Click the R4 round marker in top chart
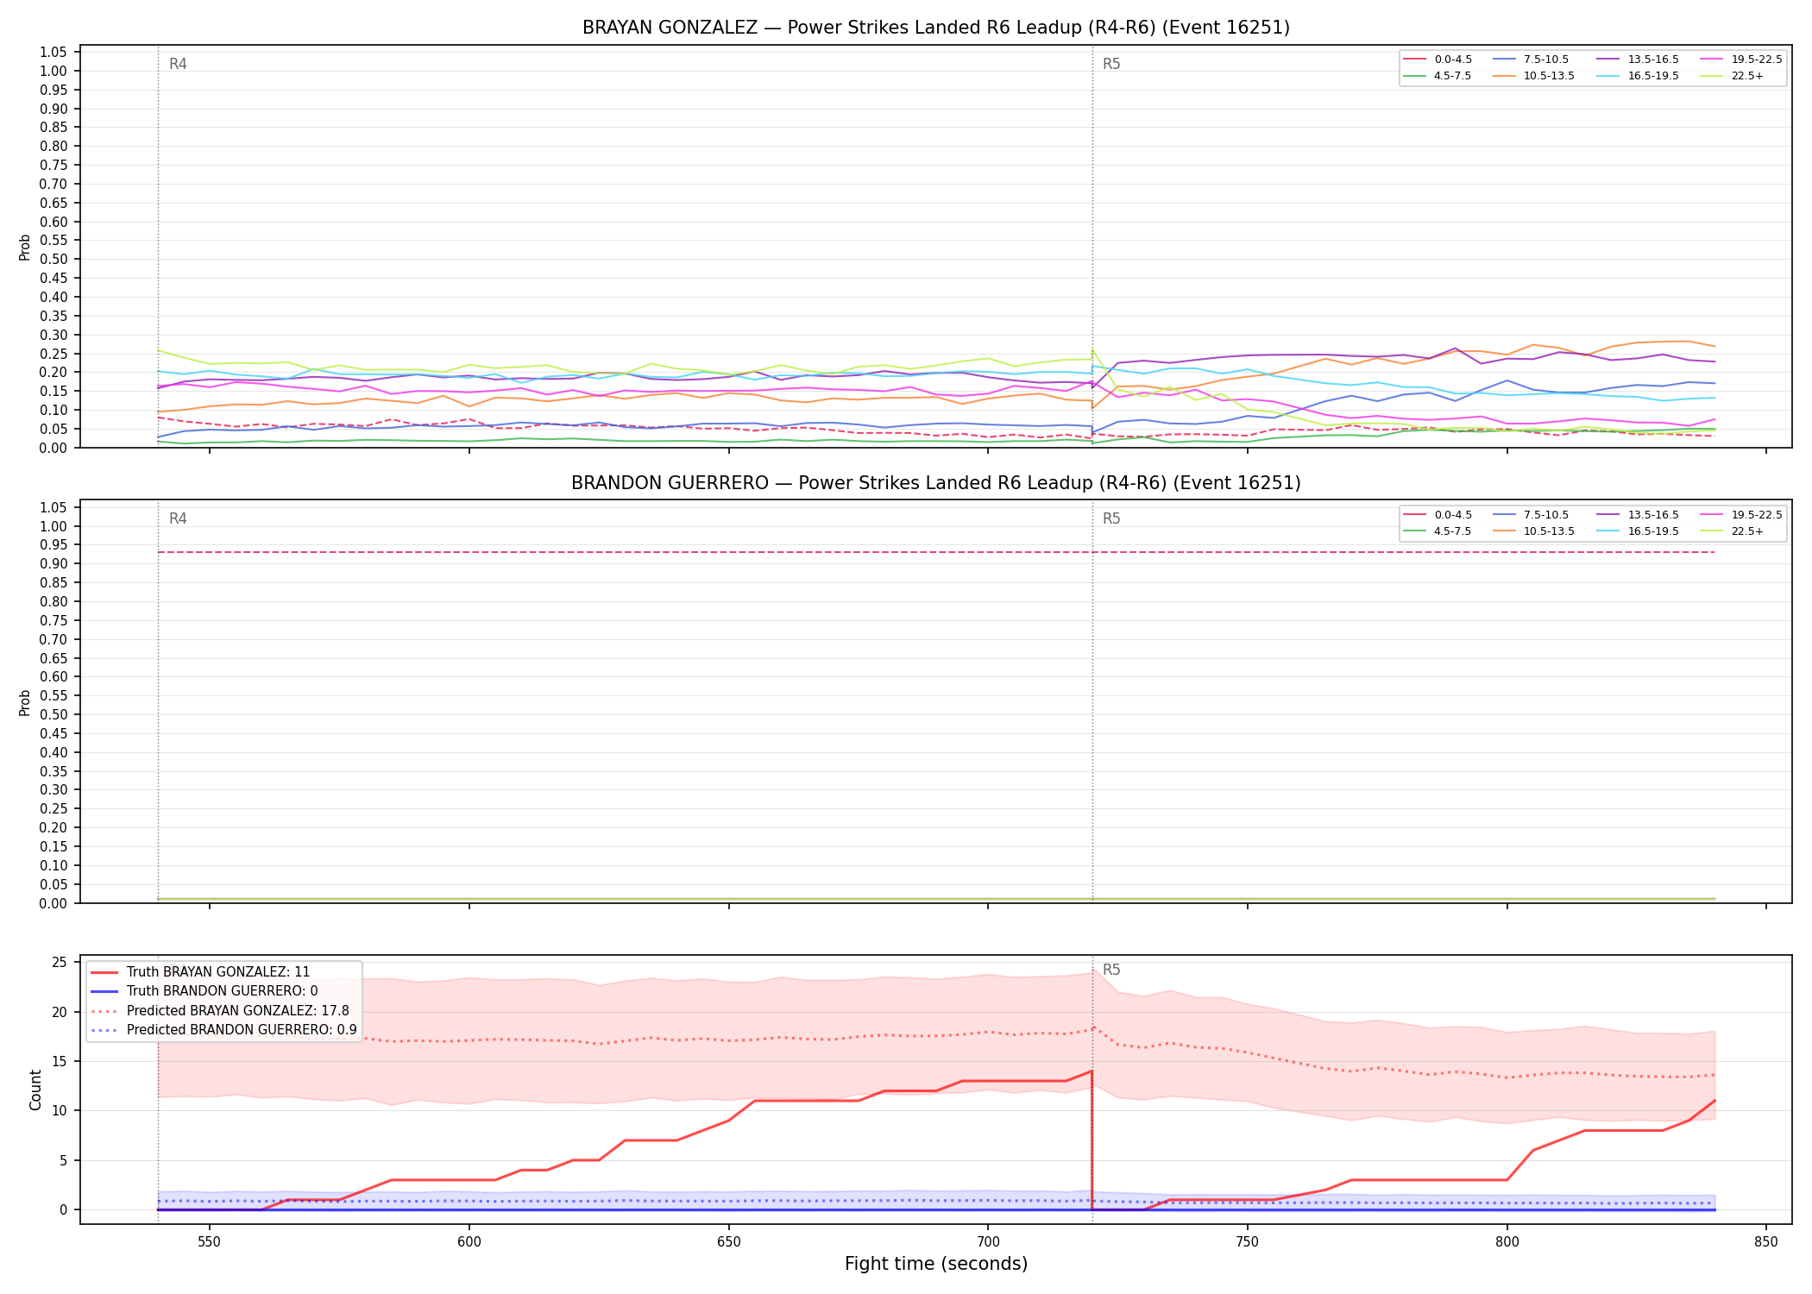The width and height of the screenshot is (1812, 1294). pyautogui.click(x=178, y=64)
